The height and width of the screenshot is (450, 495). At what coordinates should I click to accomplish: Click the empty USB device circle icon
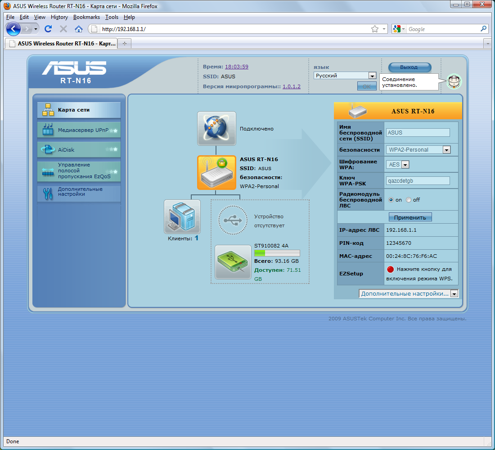coord(233,220)
